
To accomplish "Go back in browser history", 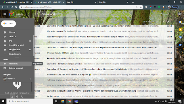I will coord(3,7).
